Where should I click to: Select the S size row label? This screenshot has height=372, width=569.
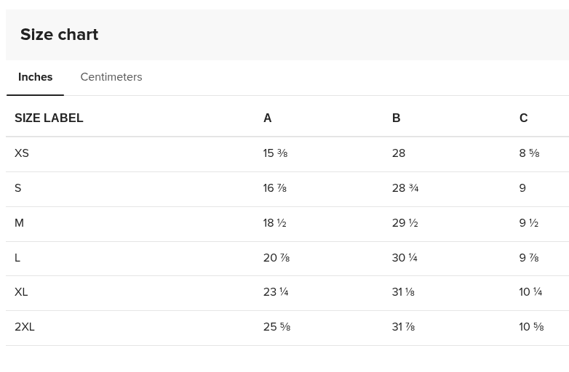tap(18, 188)
